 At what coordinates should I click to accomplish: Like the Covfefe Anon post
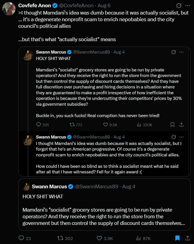pyautogui.click(x=105, y=238)
